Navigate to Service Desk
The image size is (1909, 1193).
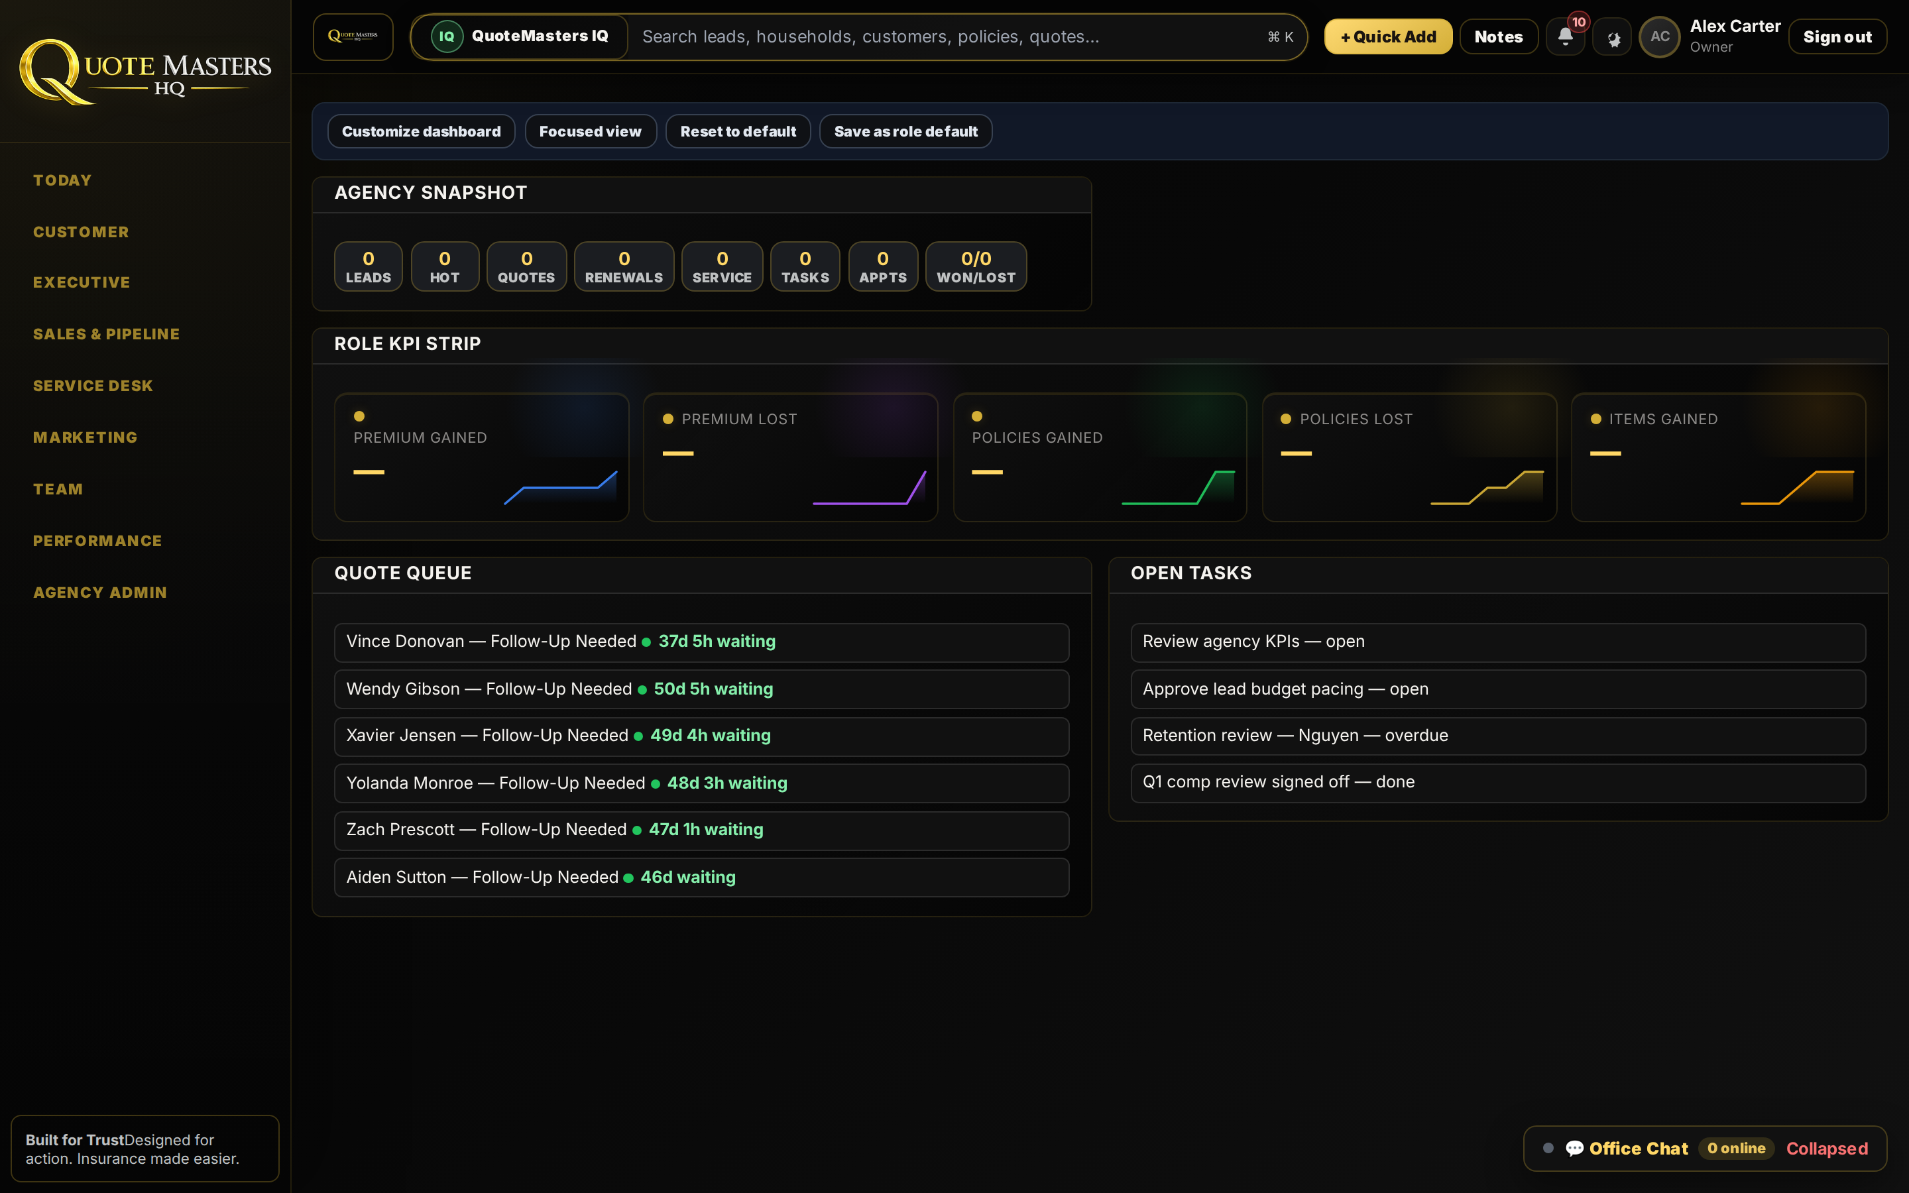click(x=93, y=386)
